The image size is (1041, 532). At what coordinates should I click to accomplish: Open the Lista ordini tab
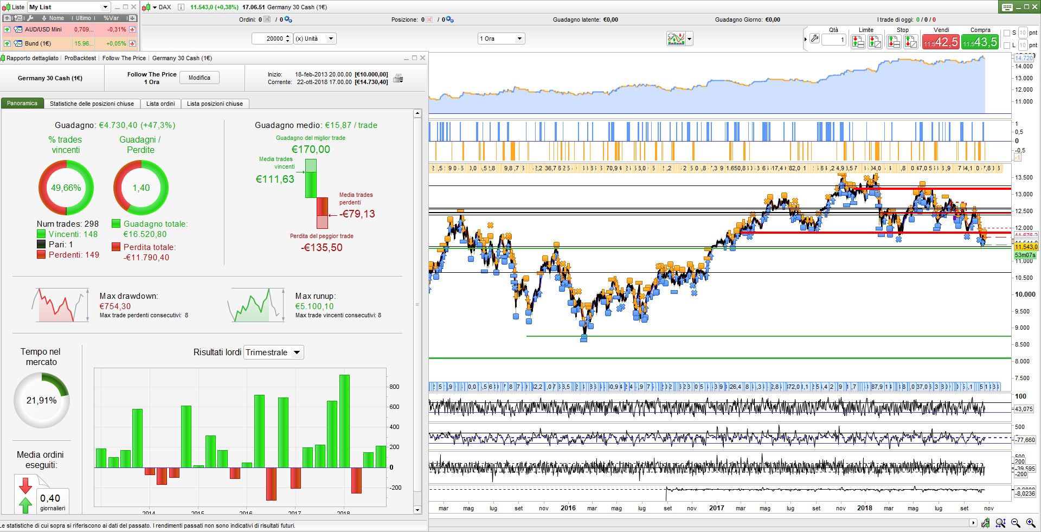point(160,104)
